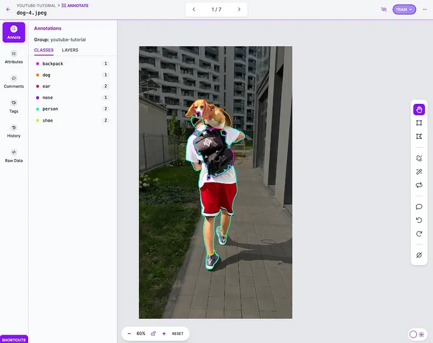
Task: Go to the next image with right chevron
Action: pos(239,9)
